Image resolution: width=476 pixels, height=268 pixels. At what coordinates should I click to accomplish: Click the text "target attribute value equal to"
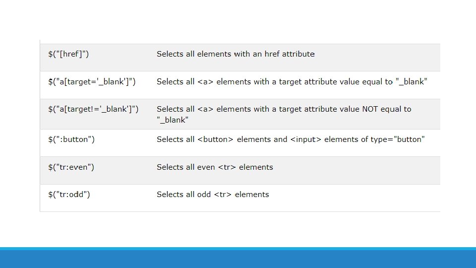pos(336,82)
